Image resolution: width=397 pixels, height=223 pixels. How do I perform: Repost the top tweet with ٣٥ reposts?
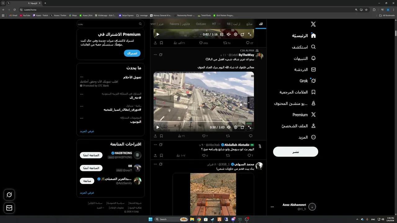pos(227,43)
